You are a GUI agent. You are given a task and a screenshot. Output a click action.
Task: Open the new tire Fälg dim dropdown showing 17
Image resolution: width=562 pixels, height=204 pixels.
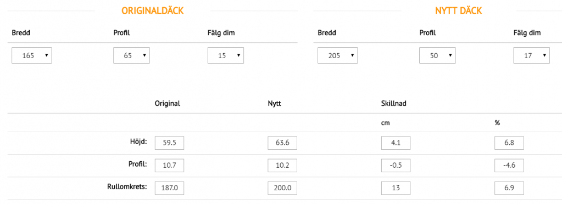coord(532,55)
